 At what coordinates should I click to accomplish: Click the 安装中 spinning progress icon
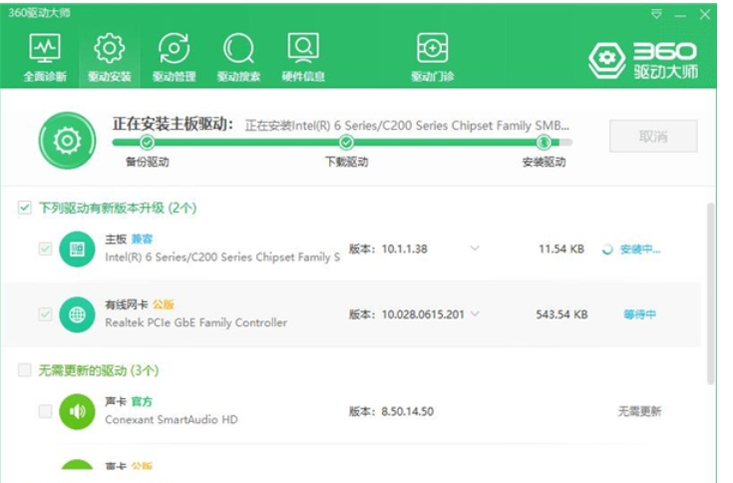(x=607, y=249)
